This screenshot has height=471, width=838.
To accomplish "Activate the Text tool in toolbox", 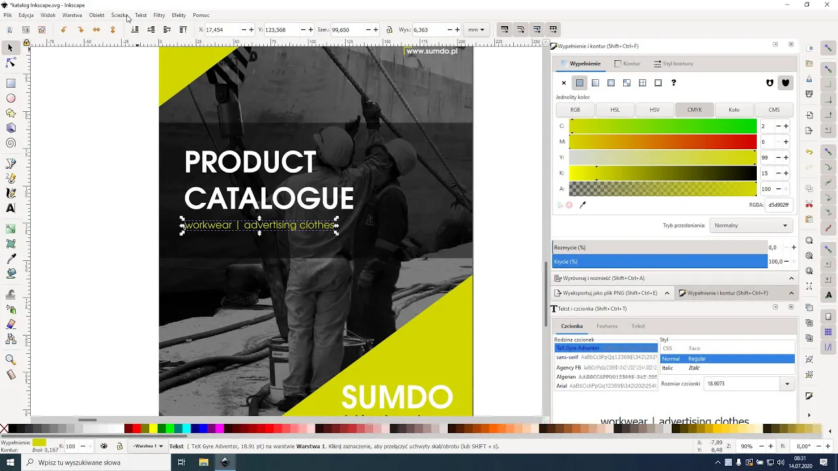I will [10, 208].
